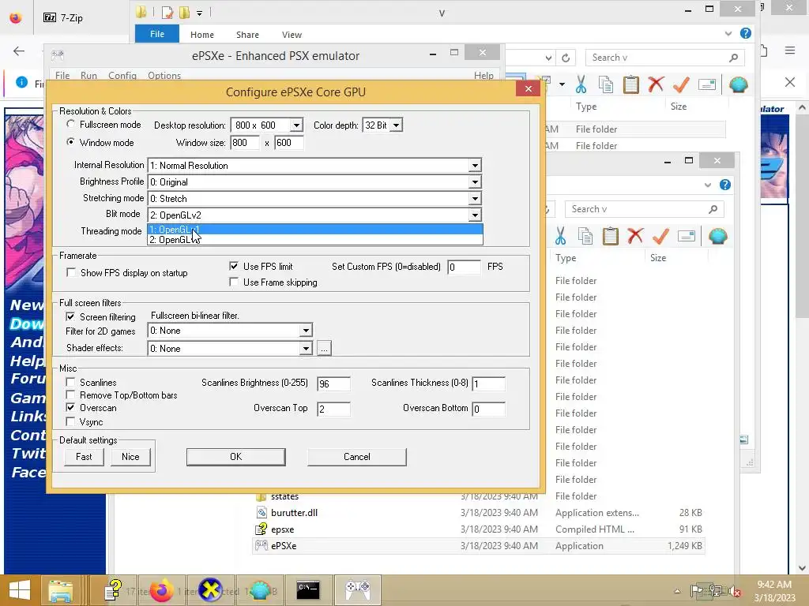Image resolution: width=809 pixels, height=606 pixels.
Task: Toggle Use FPS limit checkbox
Action: (x=234, y=266)
